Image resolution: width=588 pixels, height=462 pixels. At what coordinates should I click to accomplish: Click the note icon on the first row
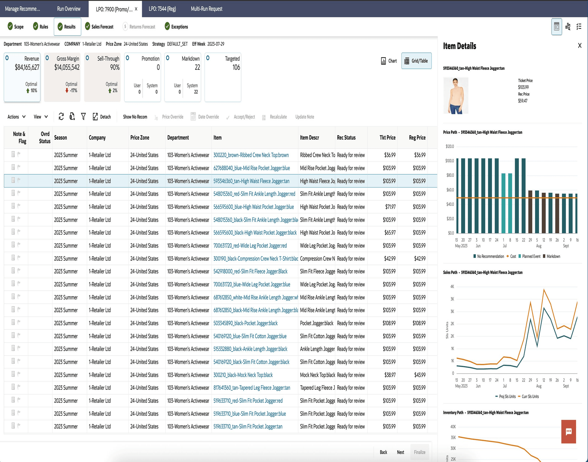tap(13, 155)
